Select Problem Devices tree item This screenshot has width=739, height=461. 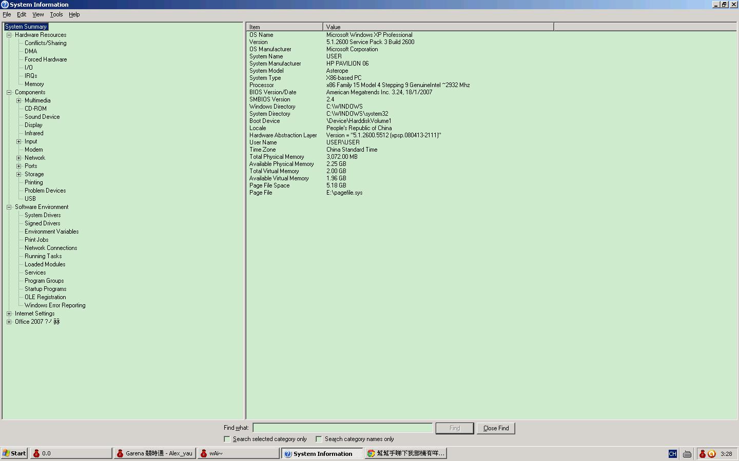click(x=45, y=191)
